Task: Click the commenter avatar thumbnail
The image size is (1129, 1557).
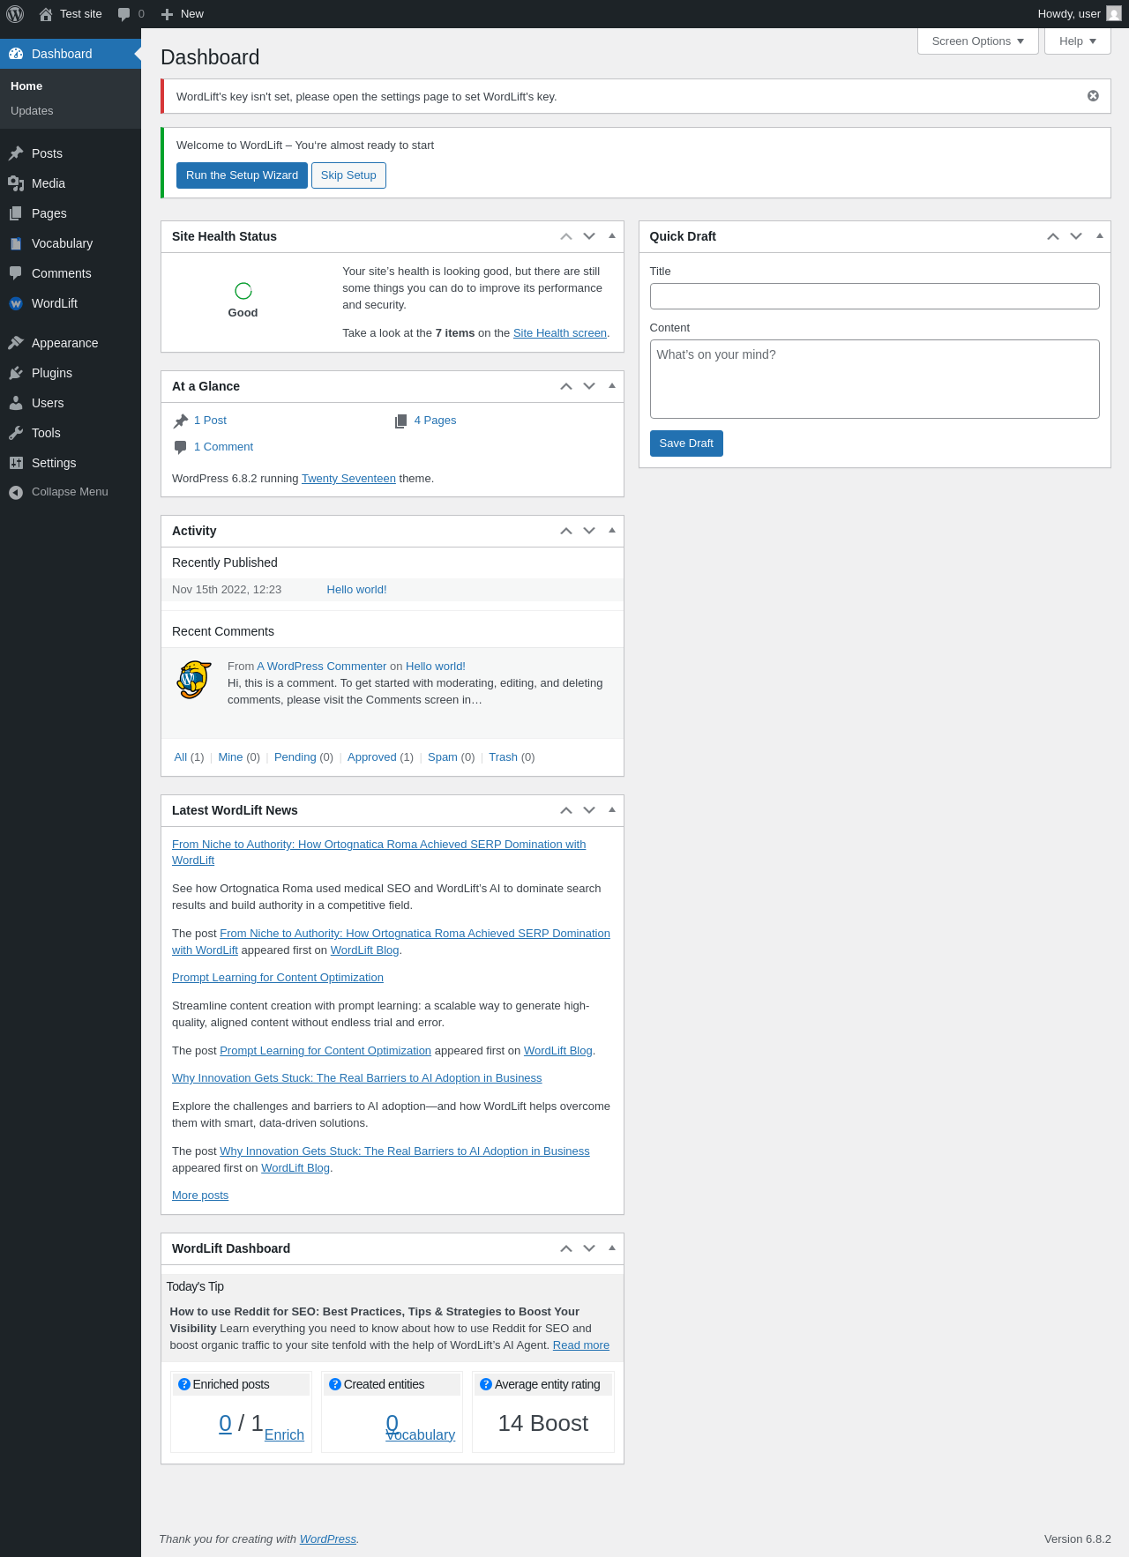Action: click(x=194, y=680)
